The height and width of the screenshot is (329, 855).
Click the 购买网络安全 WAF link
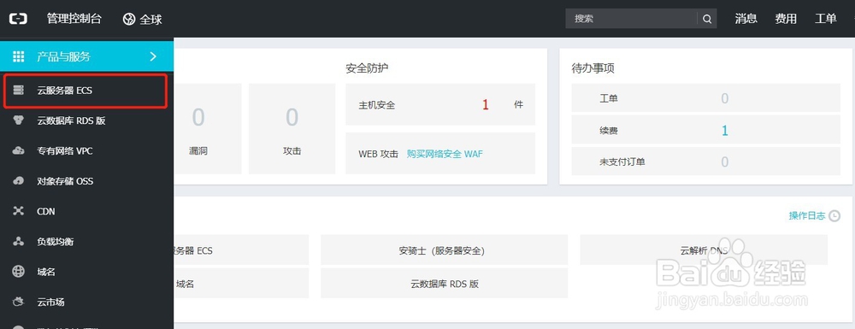[445, 154]
